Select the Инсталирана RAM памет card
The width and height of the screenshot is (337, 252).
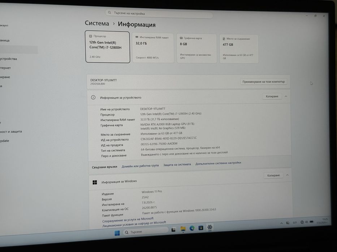(153, 48)
